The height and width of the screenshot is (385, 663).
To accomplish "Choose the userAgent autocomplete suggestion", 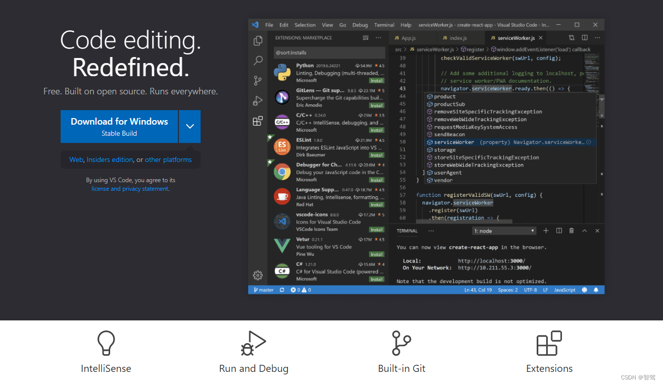I will coord(510,173).
